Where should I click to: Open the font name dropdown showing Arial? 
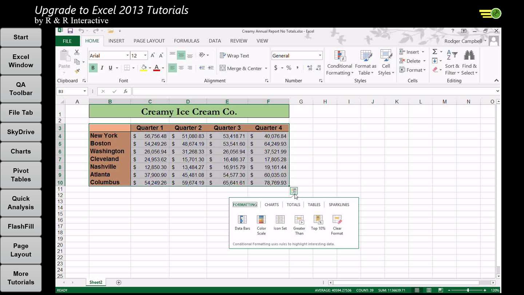coord(127,55)
